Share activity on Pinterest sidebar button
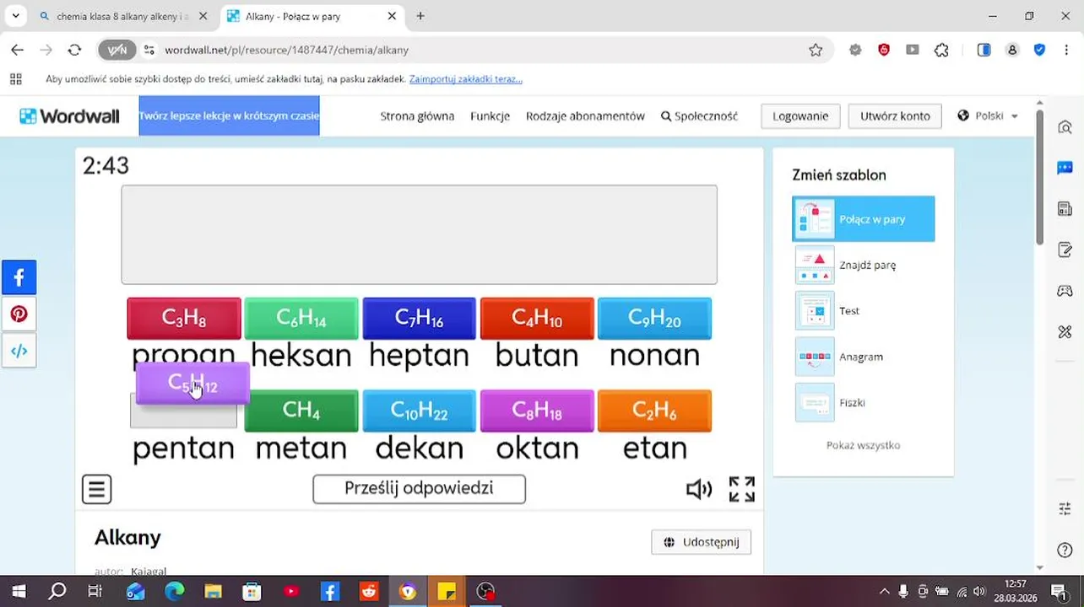 [19, 314]
